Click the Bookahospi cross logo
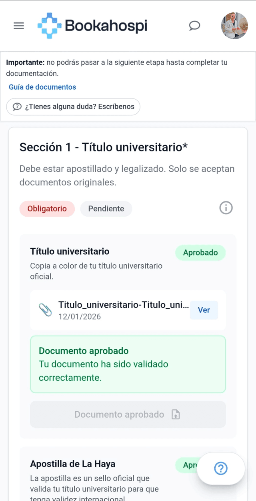Screen dimensions: 256x501 (49, 25)
